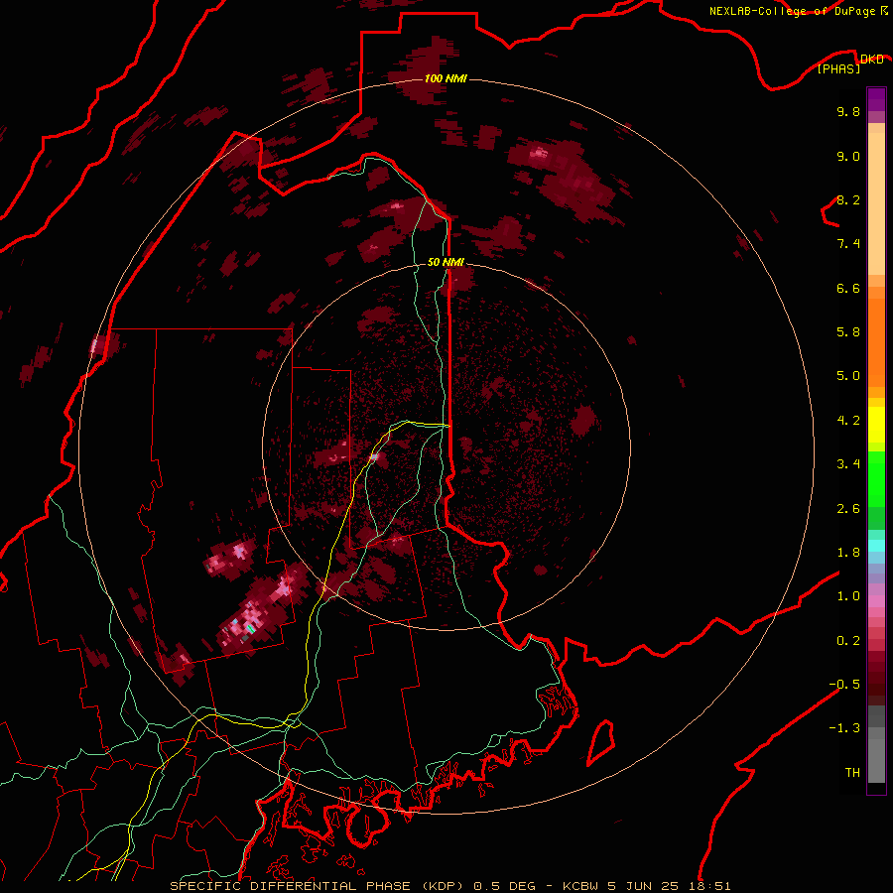
Task: Pick the gray color bar segment near TH
Action: tap(876, 763)
